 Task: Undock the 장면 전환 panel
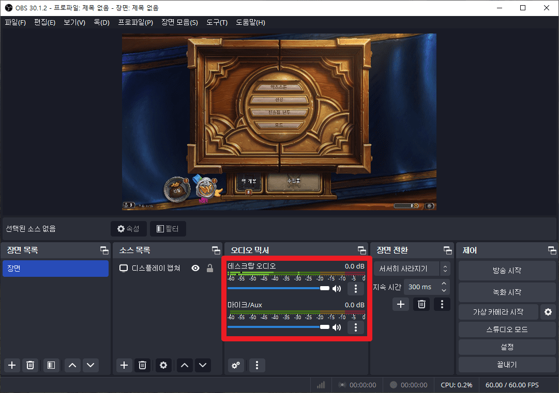point(447,250)
